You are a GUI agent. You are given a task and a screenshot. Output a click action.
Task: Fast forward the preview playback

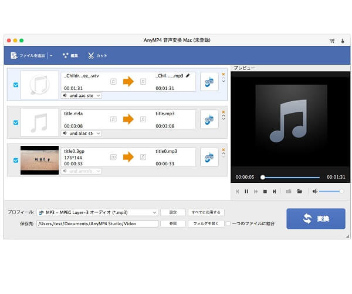[x=256, y=192]
